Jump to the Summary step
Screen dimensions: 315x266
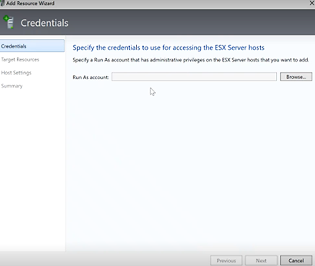12,86
